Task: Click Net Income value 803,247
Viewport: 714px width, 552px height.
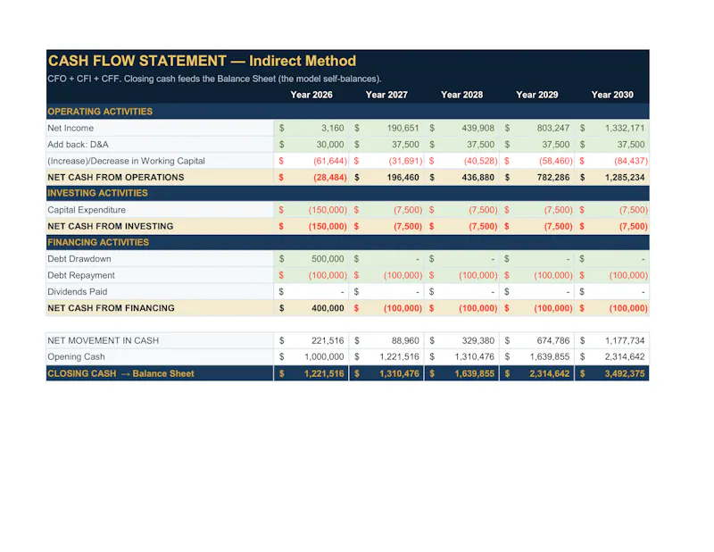Action: coord(553,128)
